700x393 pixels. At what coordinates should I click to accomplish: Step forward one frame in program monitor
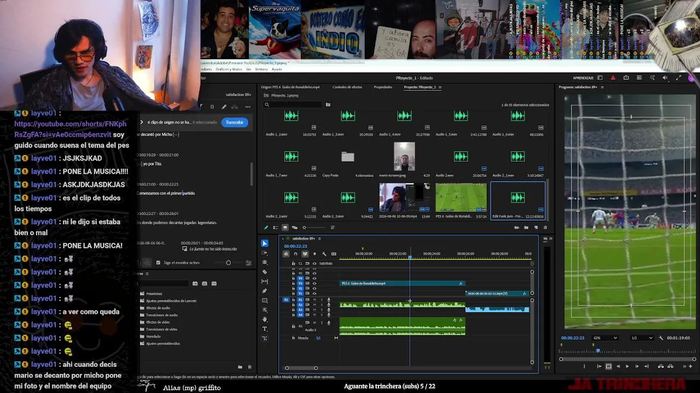[x=637, y=366]
